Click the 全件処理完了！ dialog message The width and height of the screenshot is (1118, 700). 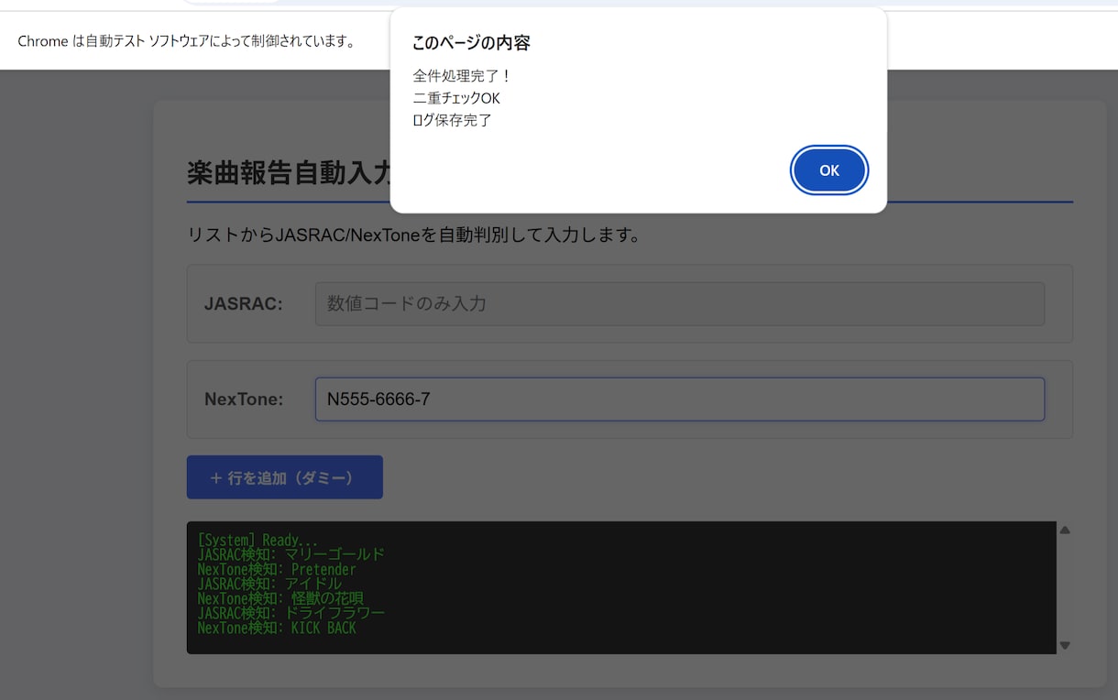(x=462, y=76)
